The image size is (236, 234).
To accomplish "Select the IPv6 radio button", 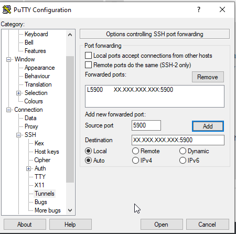I will coord(183,161).
